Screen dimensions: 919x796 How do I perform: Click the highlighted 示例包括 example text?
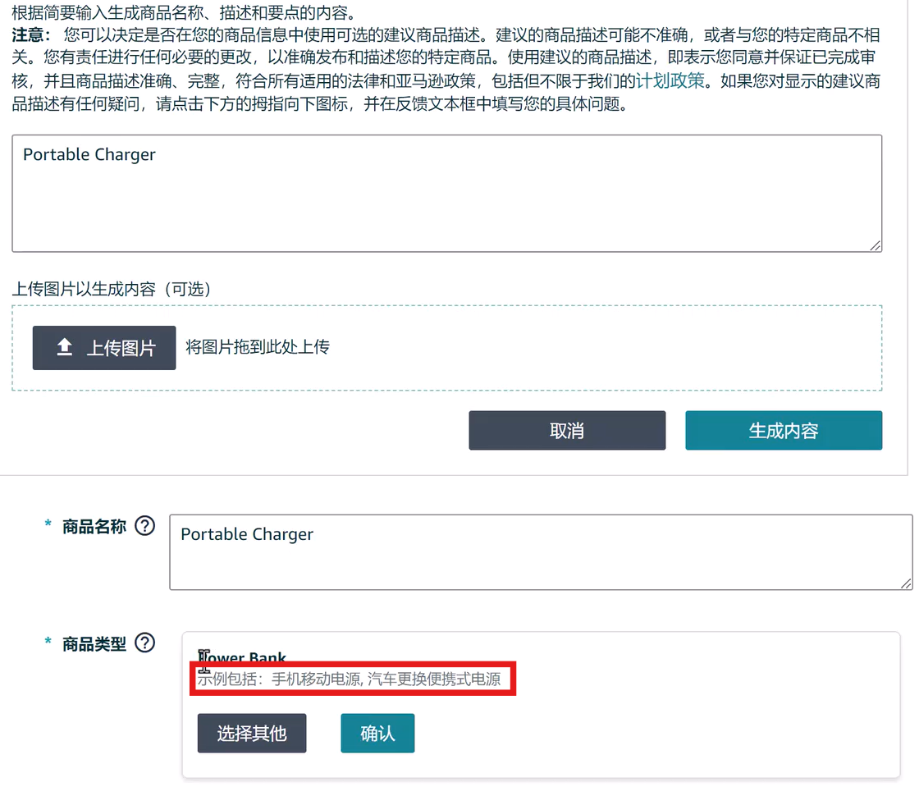coord(353,679)
